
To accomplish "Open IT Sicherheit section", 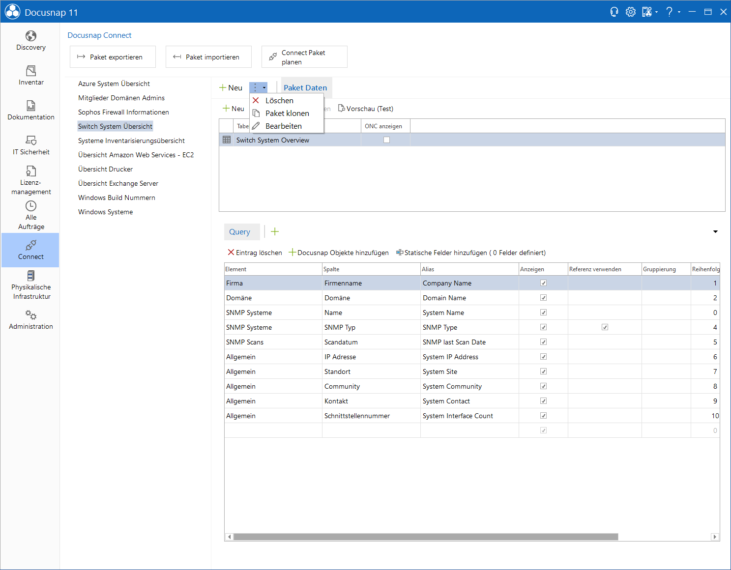I will pyautogui.click(x=30, y=145).
